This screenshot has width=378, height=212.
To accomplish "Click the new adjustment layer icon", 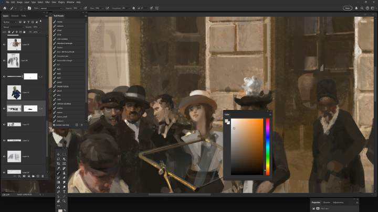I will coord(29,176).
